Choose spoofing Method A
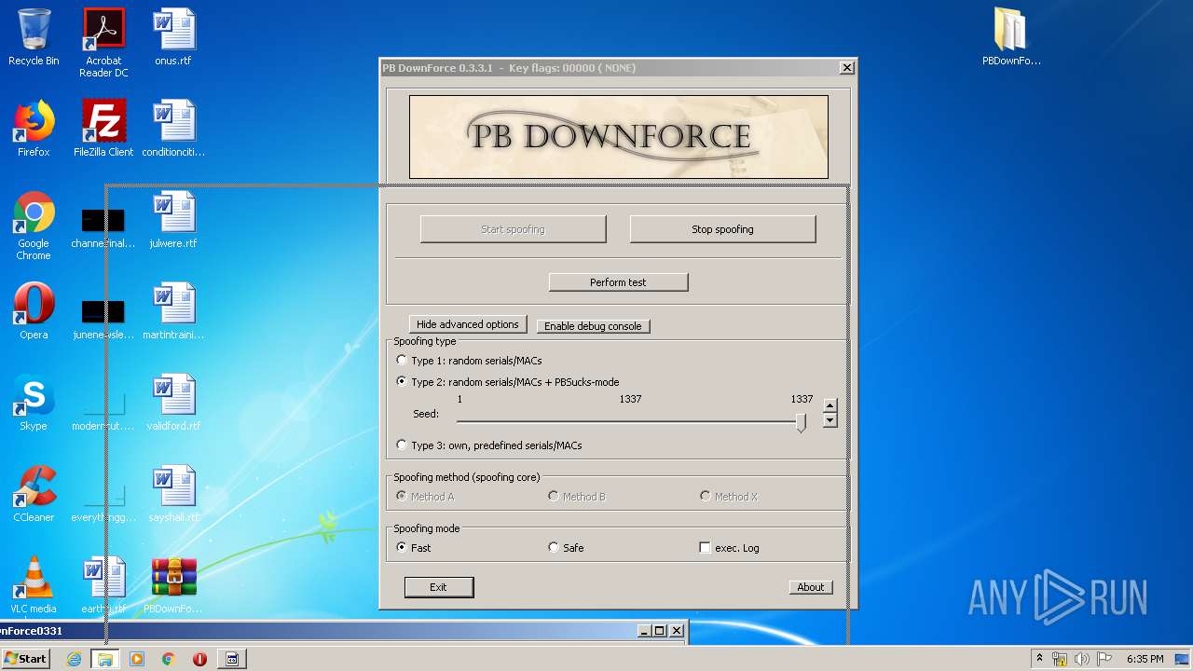Screen dimensions: 1193x671 point(402,497)
